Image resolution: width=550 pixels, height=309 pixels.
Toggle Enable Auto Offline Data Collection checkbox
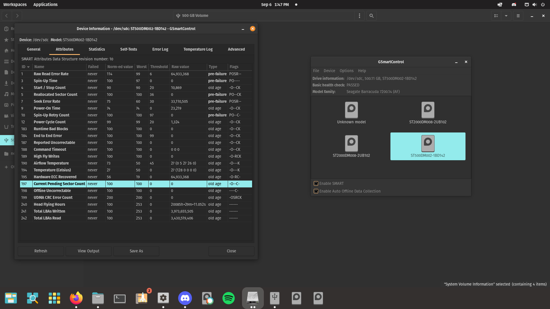316,191
